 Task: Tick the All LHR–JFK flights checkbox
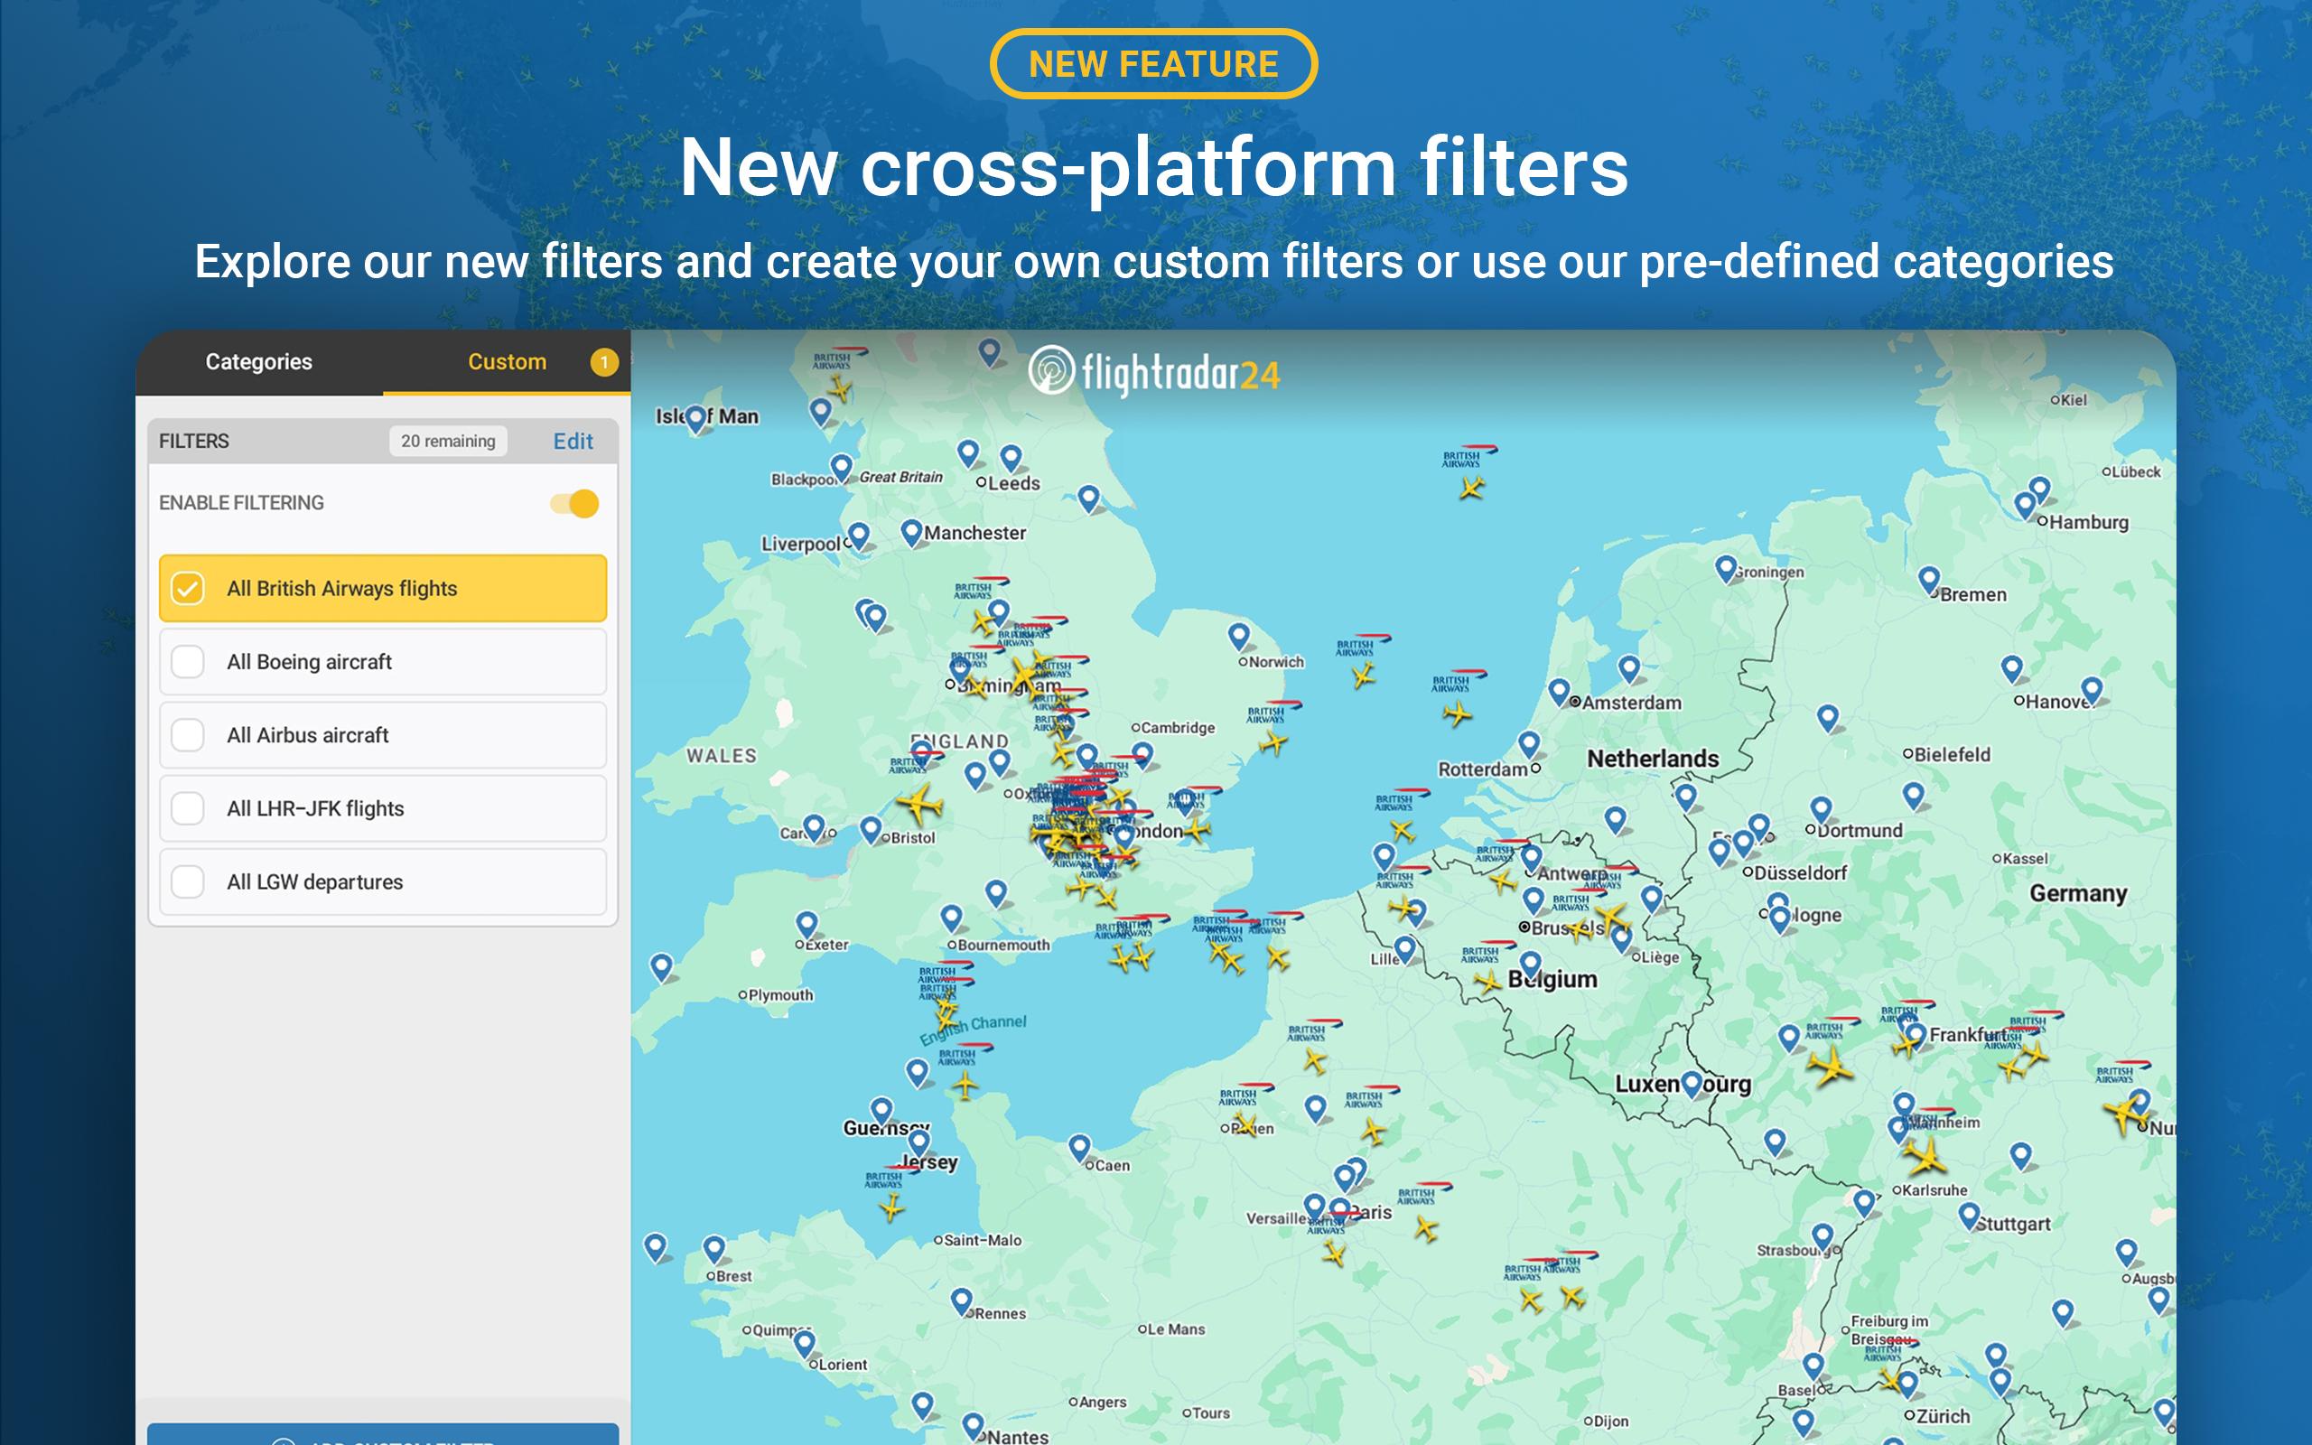click(188, 808)
